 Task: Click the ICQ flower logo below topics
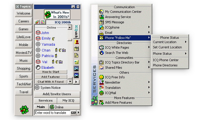point(24,110)
